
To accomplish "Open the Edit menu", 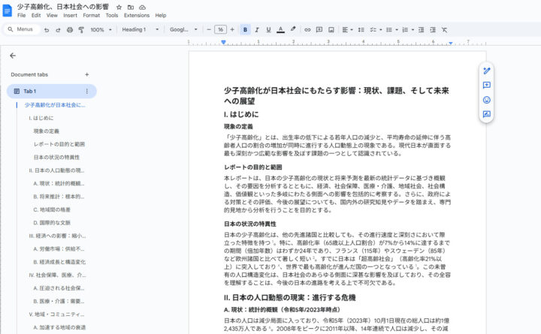I will click(36, 16).
